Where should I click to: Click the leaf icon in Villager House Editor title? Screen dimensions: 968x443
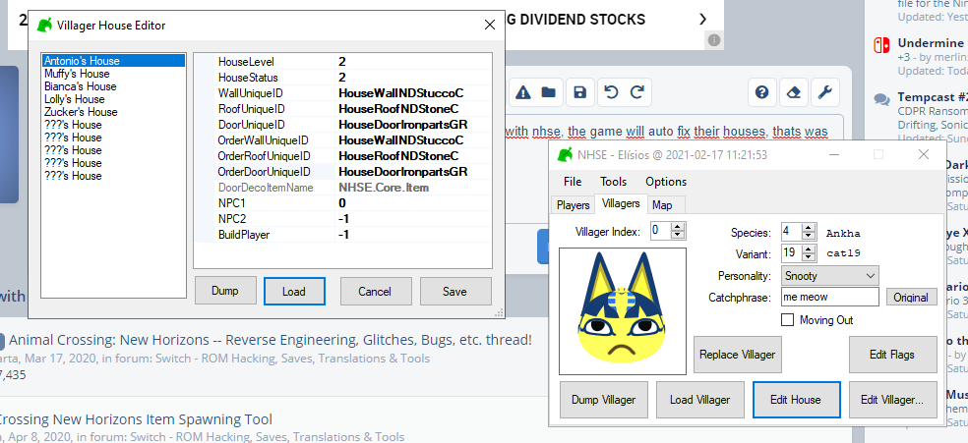[44, 26]
